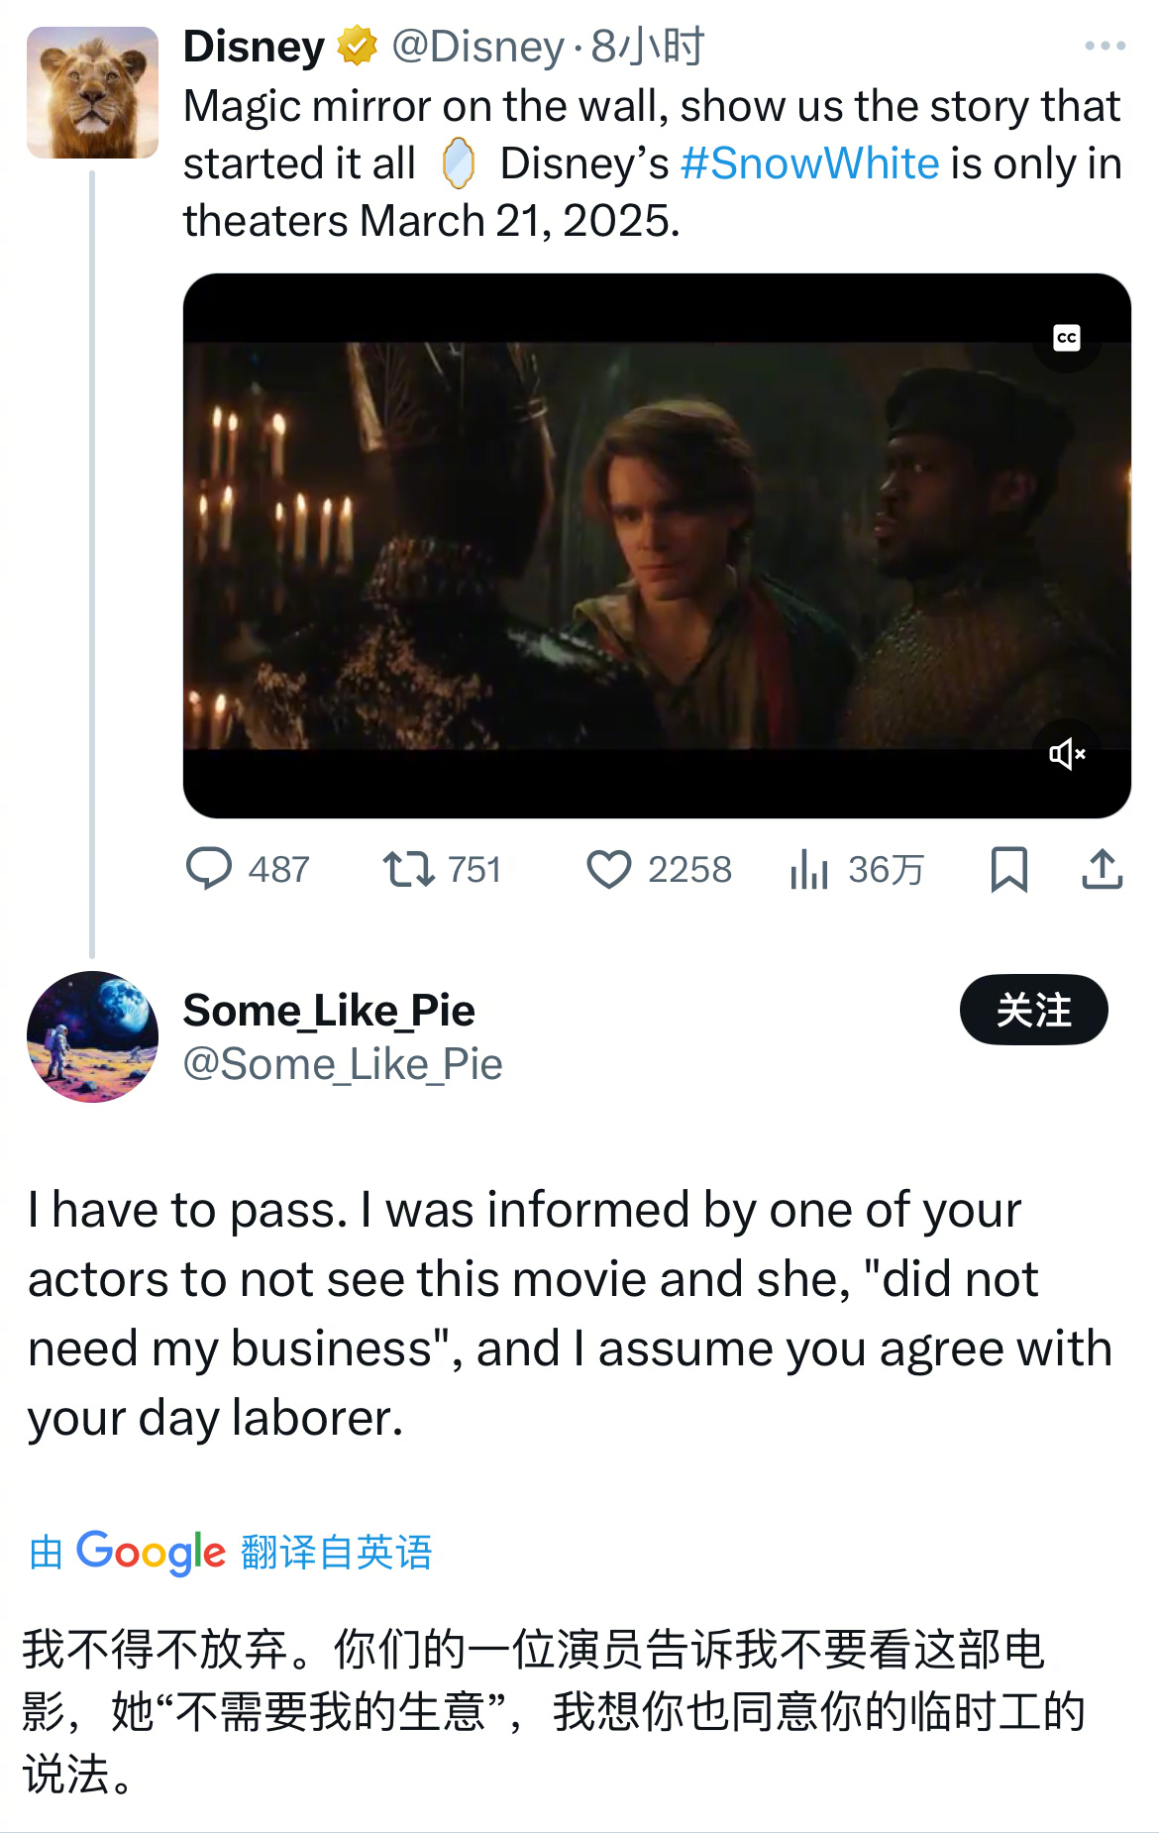Viewport: 1159px width, 1834px height.
Task: Open Some_Like_Pie astronaut avatar
Action: click(x=92, y=1036)
